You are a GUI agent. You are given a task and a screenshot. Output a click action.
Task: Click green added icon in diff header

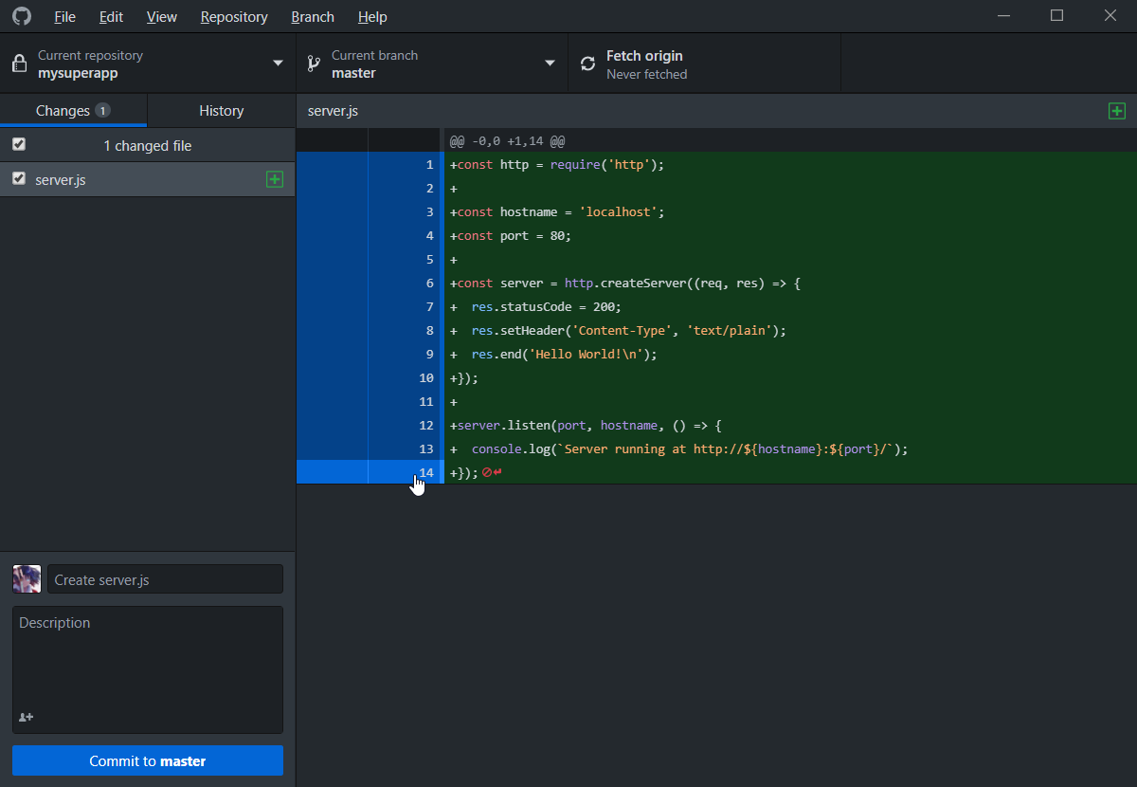(1117, 111)
